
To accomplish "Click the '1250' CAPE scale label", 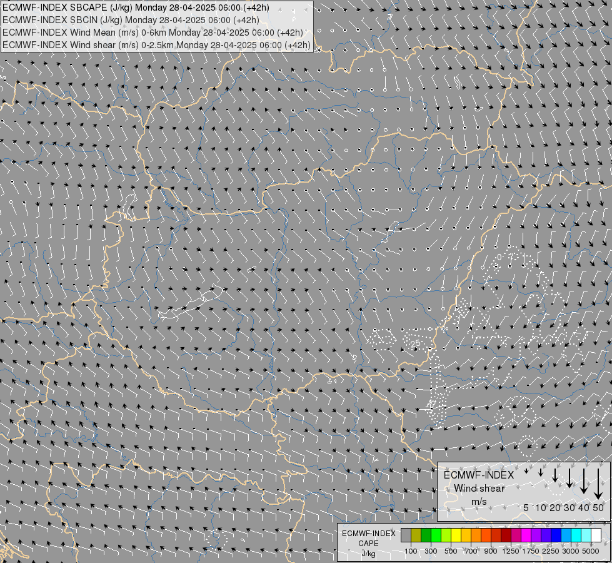I will (511, 551).
